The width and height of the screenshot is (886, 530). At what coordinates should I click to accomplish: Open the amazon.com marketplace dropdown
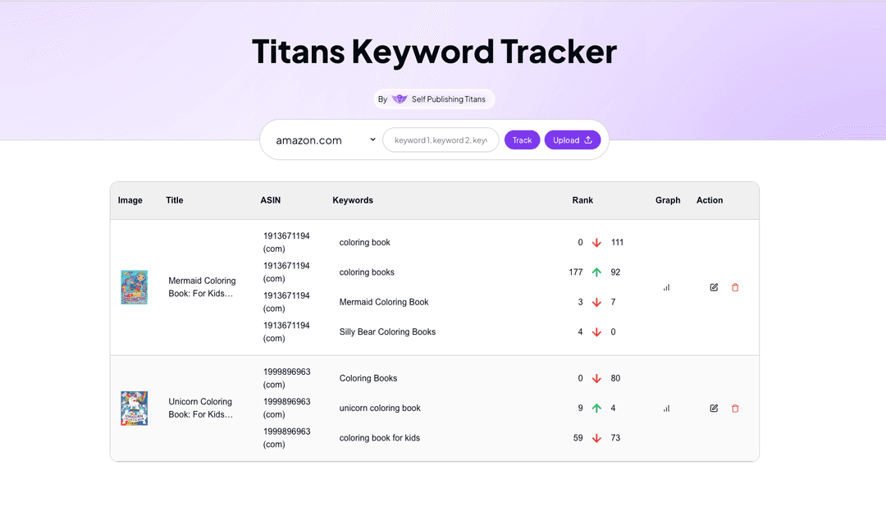pos(326,140)
